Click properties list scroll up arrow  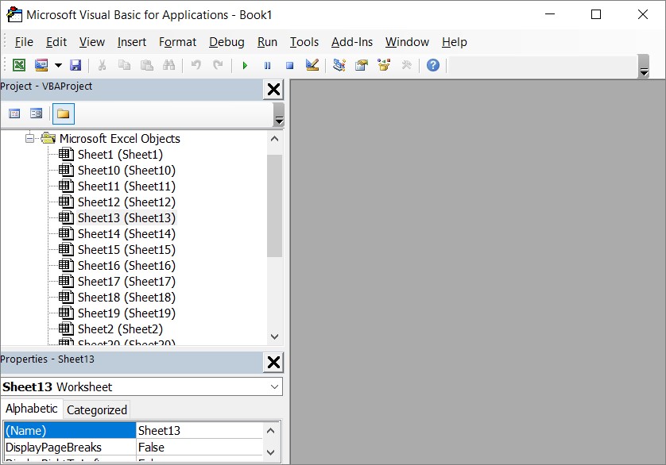click(x=271, y=431)
